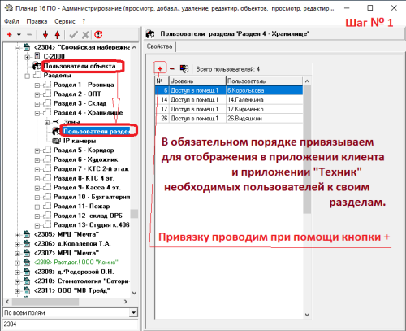
Task: Click the № column header
Action: [162, 81]
